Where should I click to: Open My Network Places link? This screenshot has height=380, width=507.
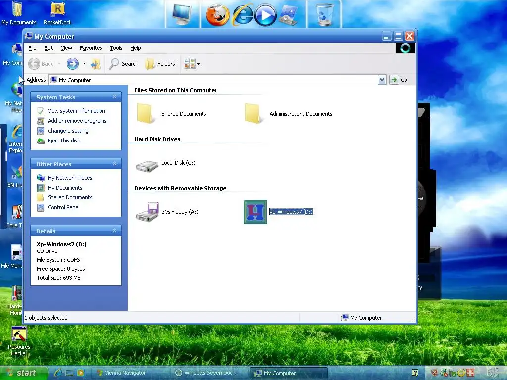click(x=70, y=178)
